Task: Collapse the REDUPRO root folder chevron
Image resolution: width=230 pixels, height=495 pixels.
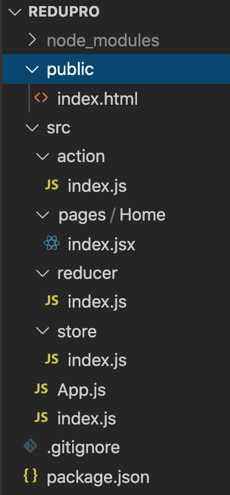Action: coord(14,12)
